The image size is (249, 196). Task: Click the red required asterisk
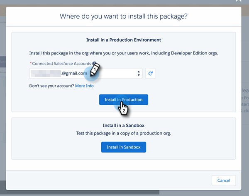31,63
